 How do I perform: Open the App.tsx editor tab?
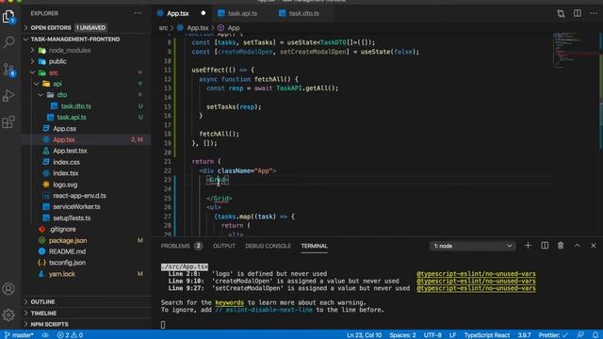click(x=178, y=13)
